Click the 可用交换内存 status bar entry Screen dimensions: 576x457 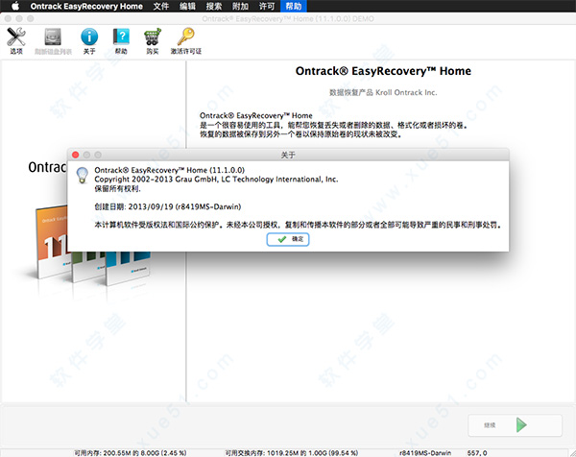291,453
